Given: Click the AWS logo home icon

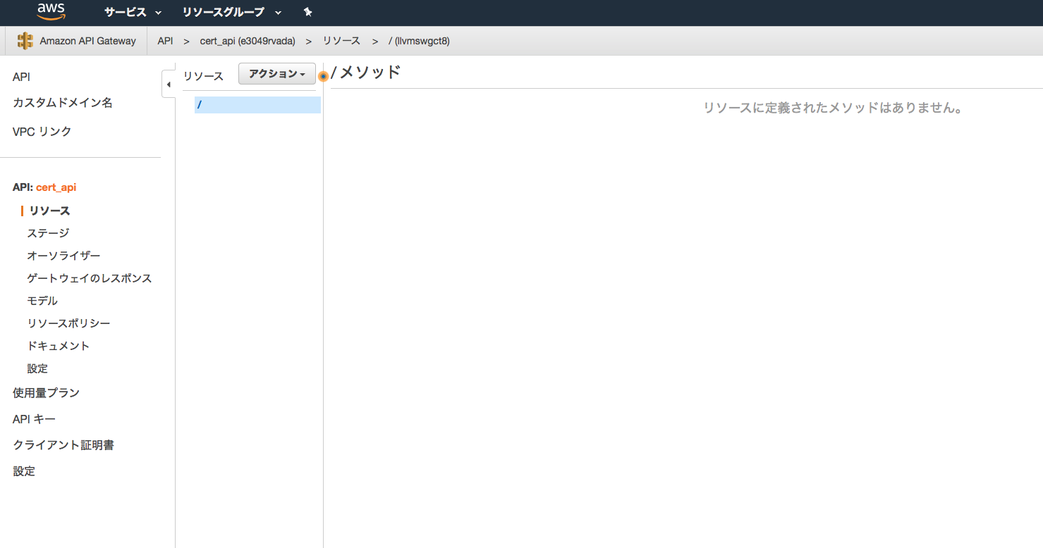Looking at the screenshot, I should point(51,11).
